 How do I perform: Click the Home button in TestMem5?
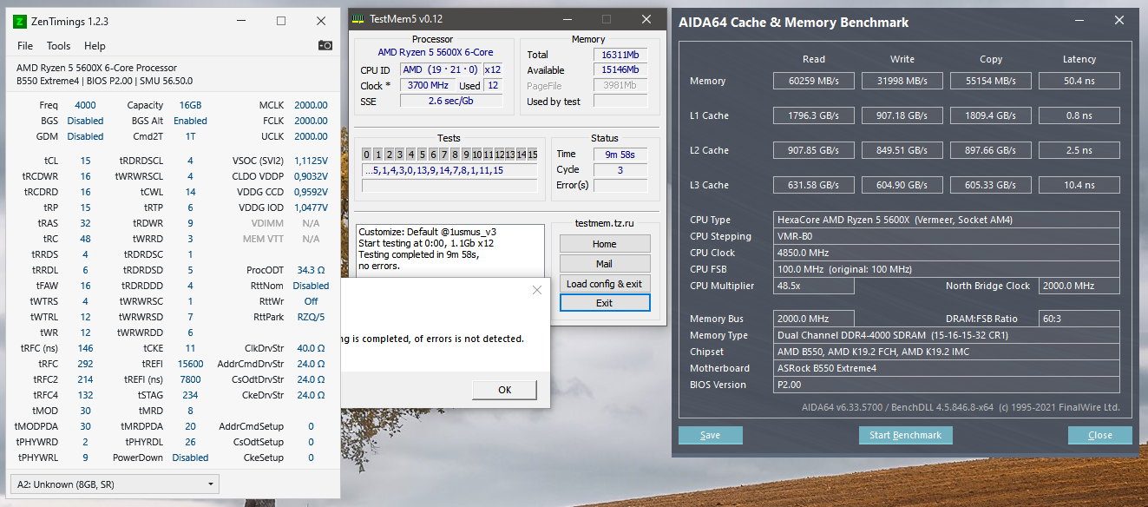pos(605,244)
